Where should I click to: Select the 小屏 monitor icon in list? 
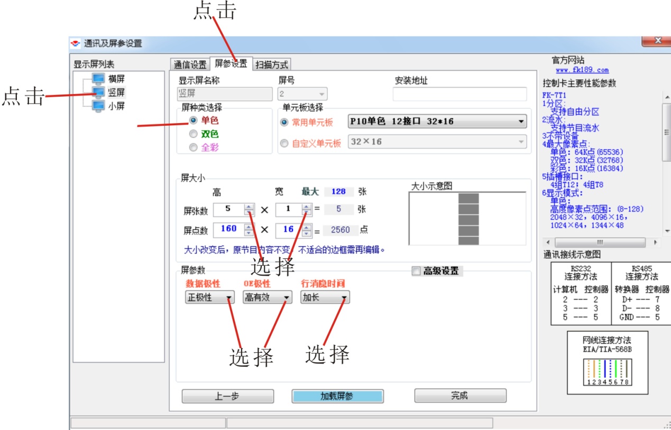(x=98, y=106)
